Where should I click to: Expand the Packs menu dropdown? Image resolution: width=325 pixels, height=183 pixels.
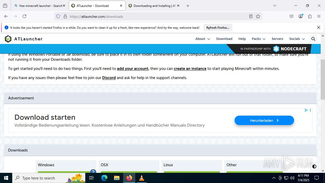coord(258,39)
